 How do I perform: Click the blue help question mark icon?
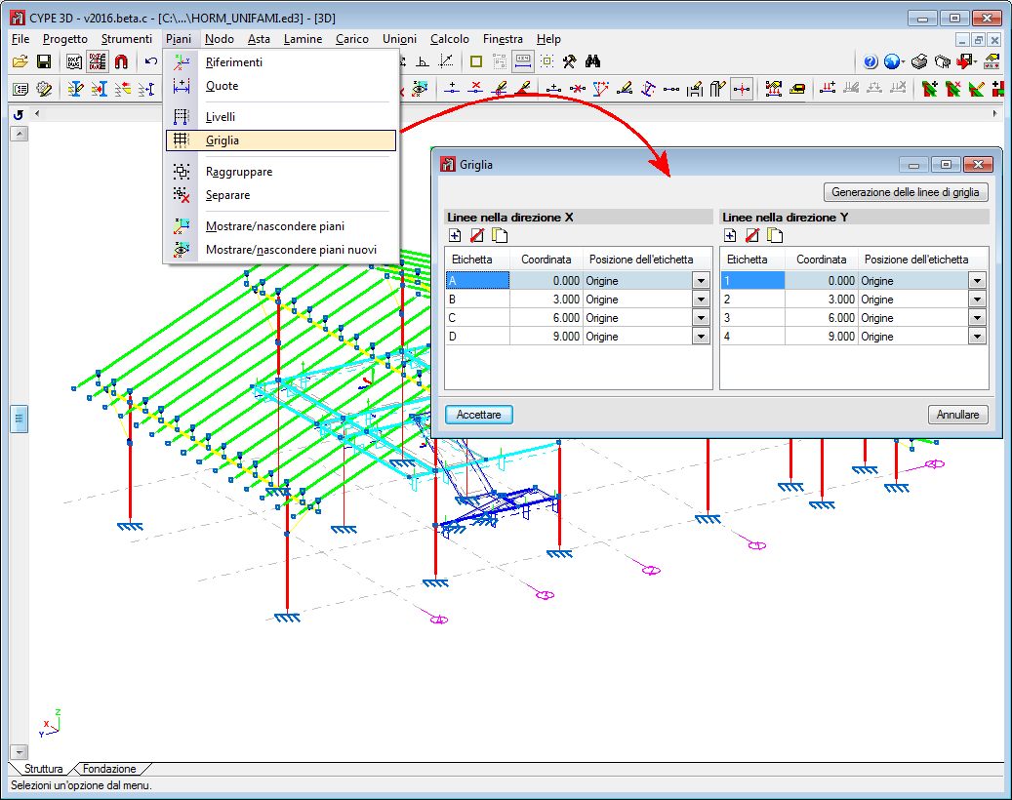[x=870, y=61]
